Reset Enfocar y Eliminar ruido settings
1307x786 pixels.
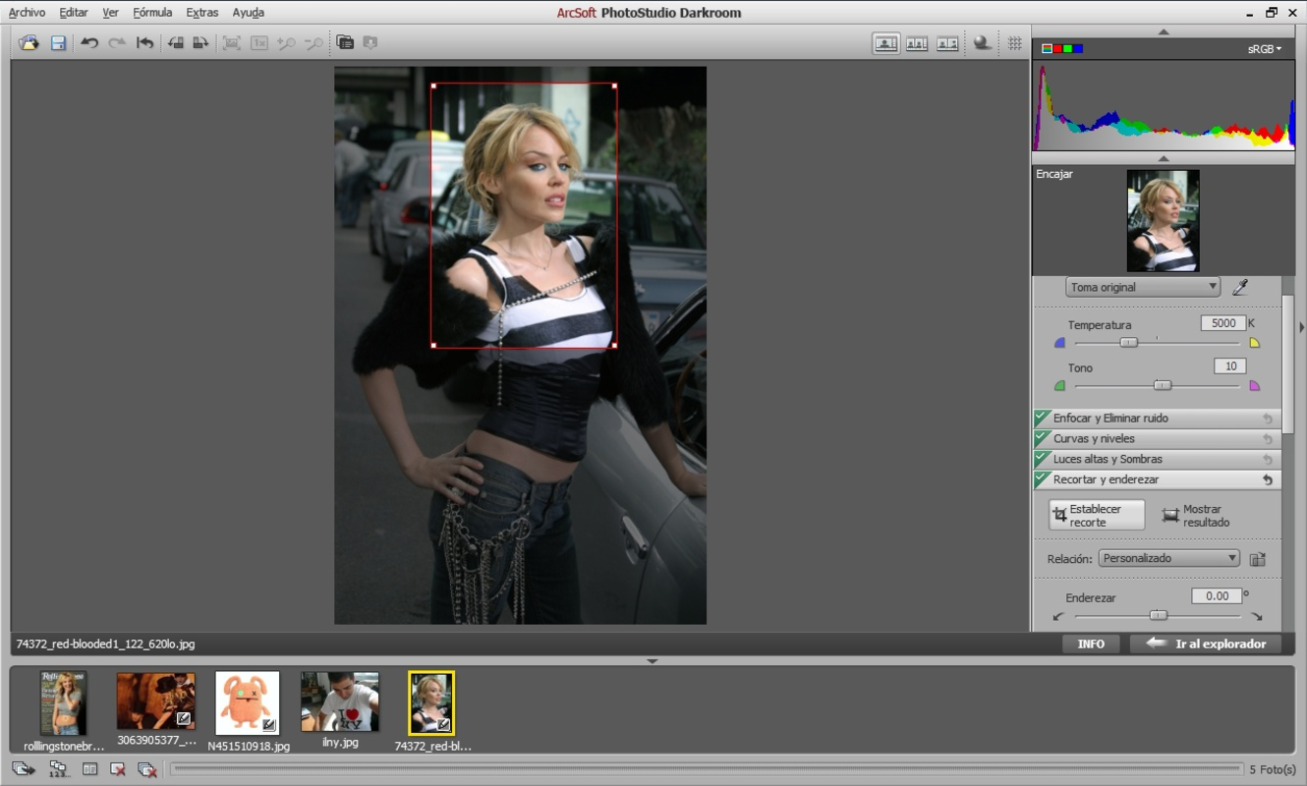click(1268, 419)
